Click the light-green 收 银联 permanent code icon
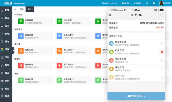This screenshot has height=102, width=172. (59, 80)
